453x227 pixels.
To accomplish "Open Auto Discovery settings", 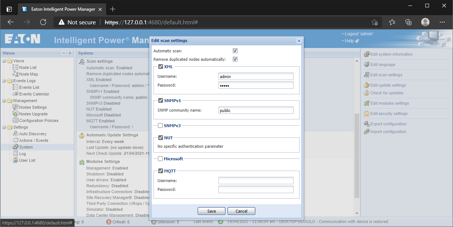I will tap(33, 134).
